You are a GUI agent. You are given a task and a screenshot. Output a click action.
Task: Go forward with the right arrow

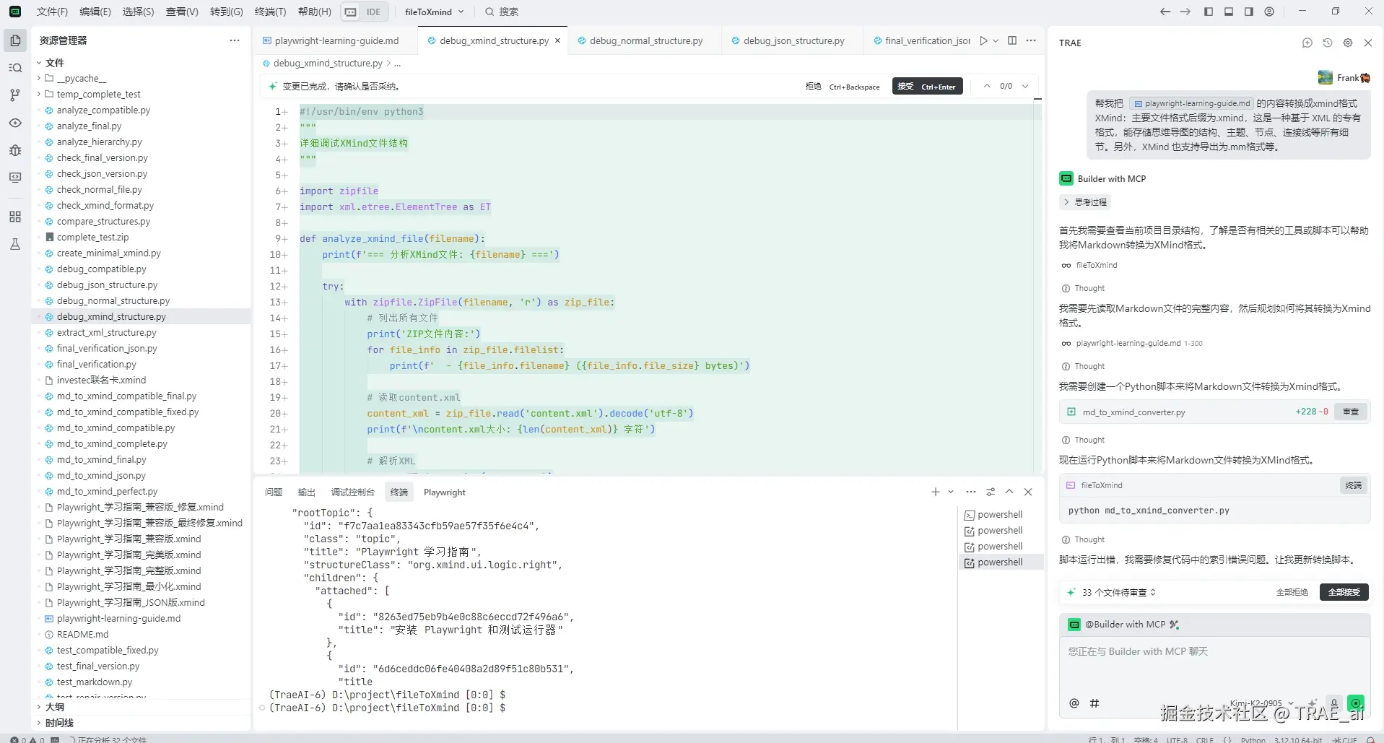point(1185,12)
